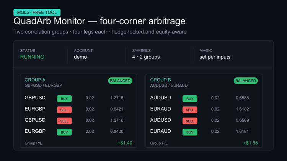Click the GBPUSD symbol in the 1.2715 row
This screenshot has width=287, height=161.
coord(35,98)
